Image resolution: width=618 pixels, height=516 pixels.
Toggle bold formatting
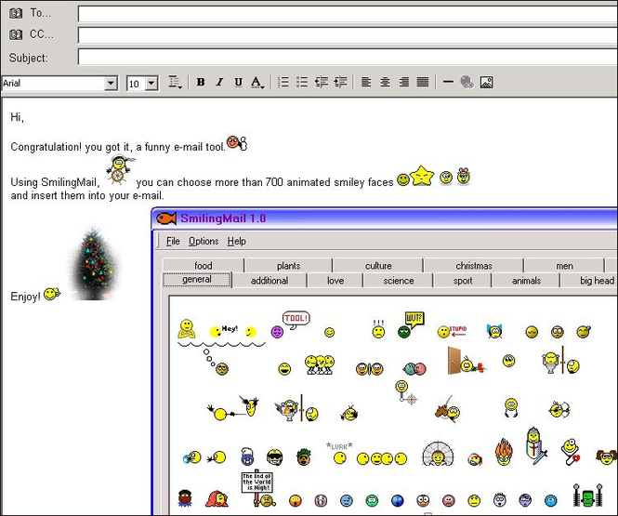coord(201,82)
